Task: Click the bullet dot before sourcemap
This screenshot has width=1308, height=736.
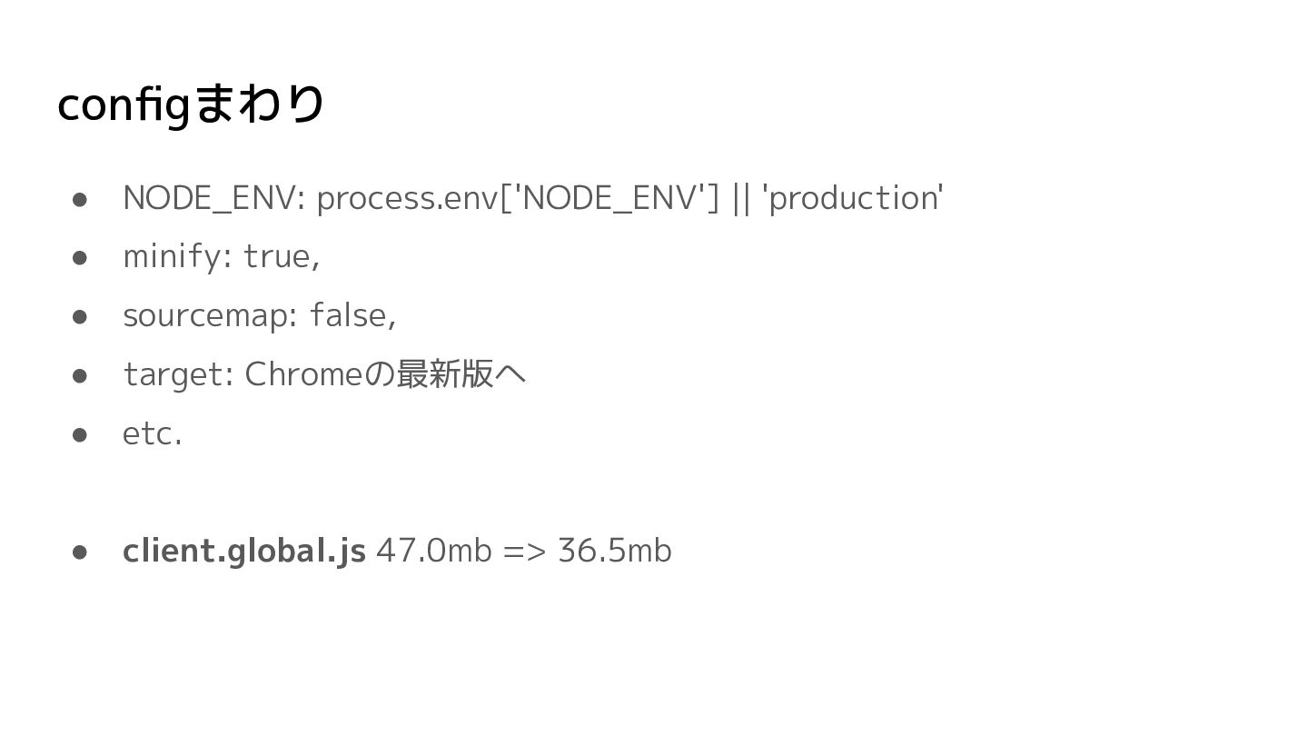Action: pyautogui.click(x=79, y=317)
